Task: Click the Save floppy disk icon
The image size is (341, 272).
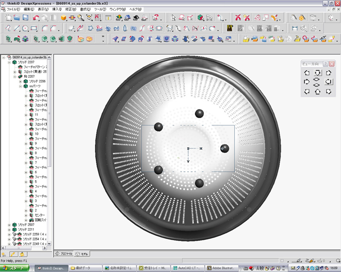Action: pyautogui.click(x=25, y=17)
